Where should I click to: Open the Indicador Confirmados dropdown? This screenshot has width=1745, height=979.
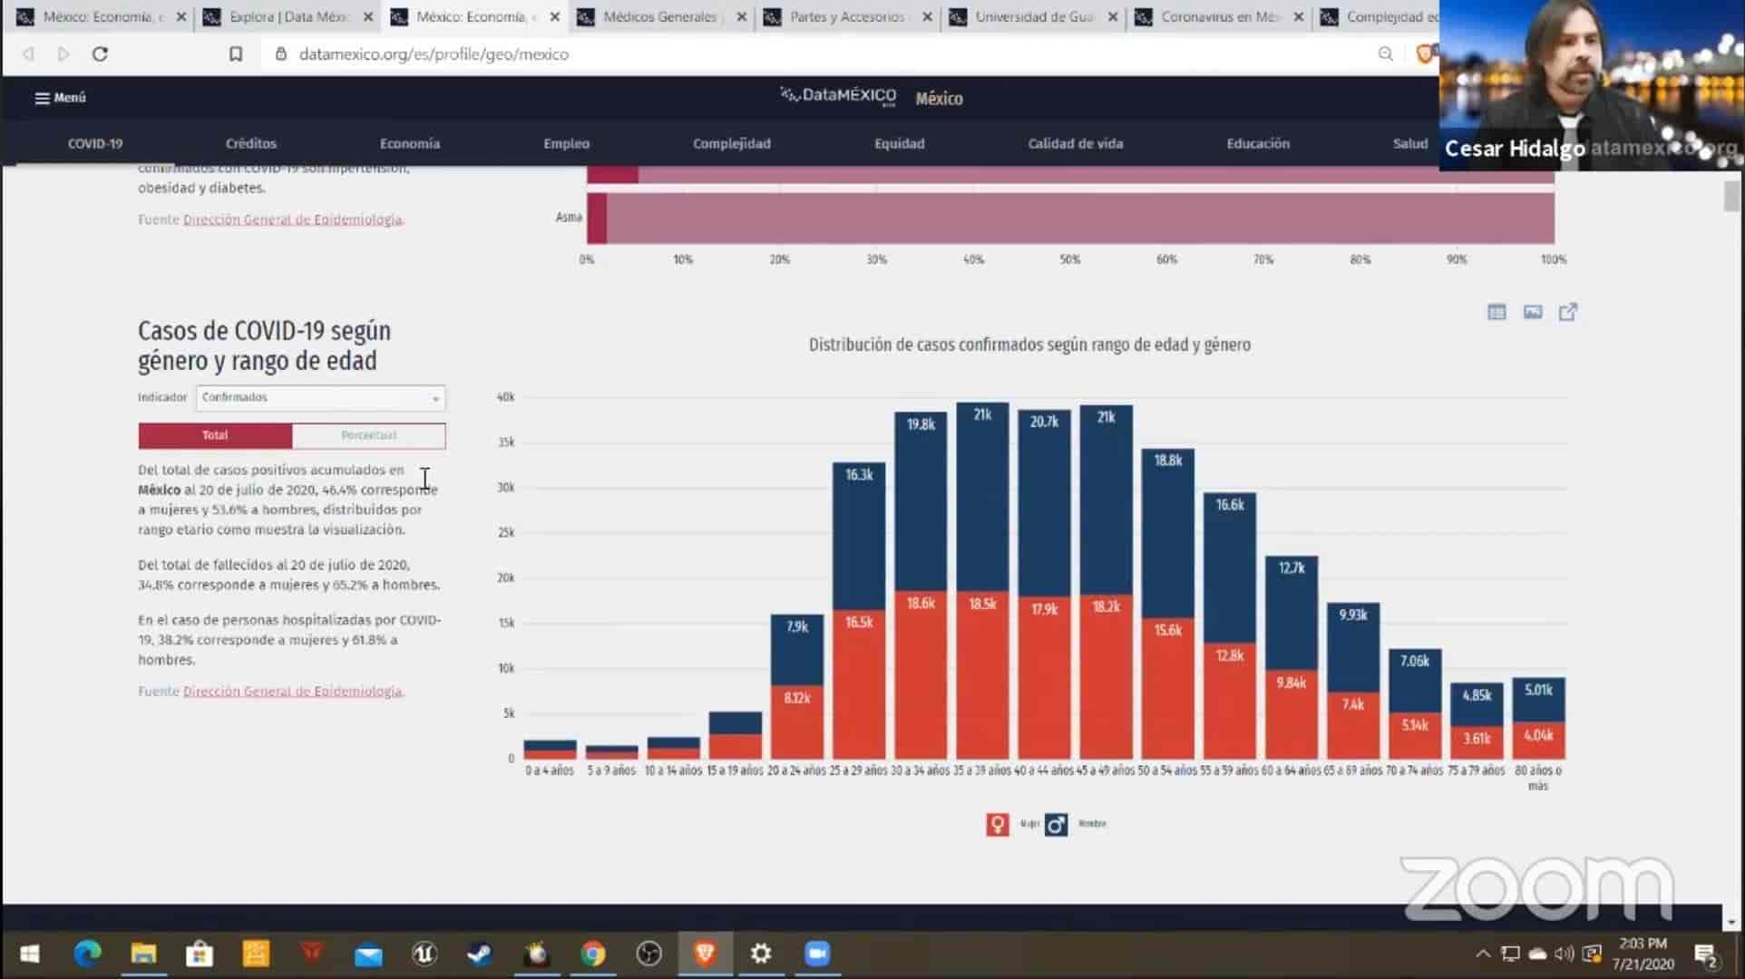click(x=320, y=398)
